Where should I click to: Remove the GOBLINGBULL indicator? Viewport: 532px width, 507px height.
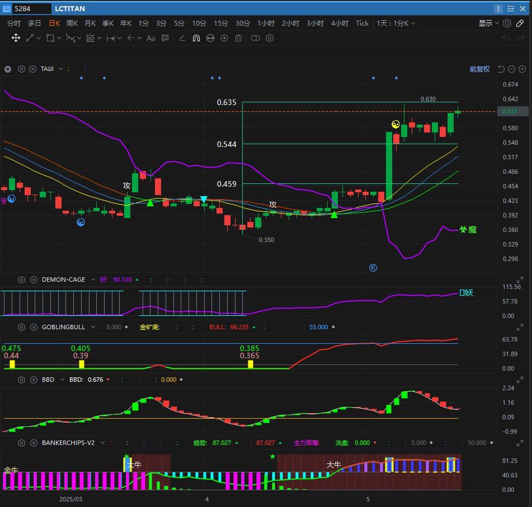[x=34, y=327]
